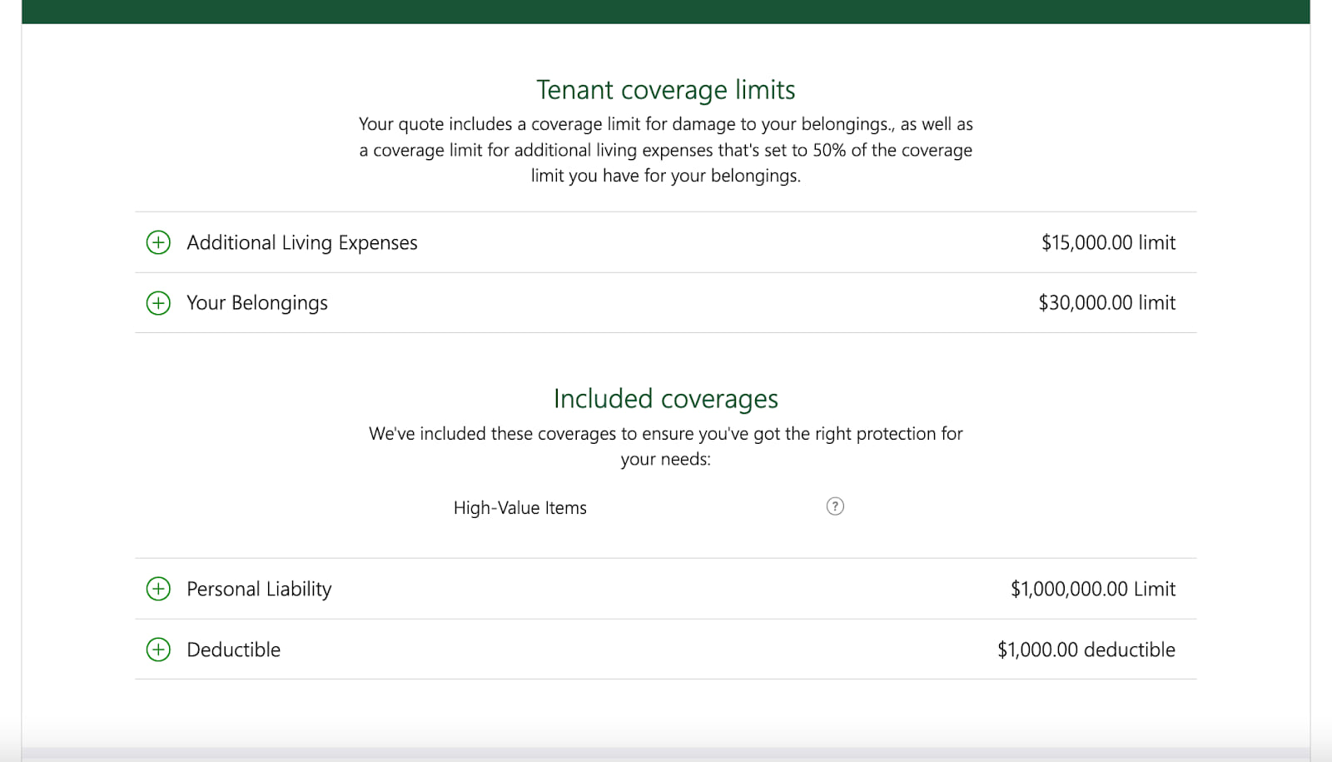Click the Tenant coverage limits heading
The image size is (1332, 762).
(x=666, y=90)
